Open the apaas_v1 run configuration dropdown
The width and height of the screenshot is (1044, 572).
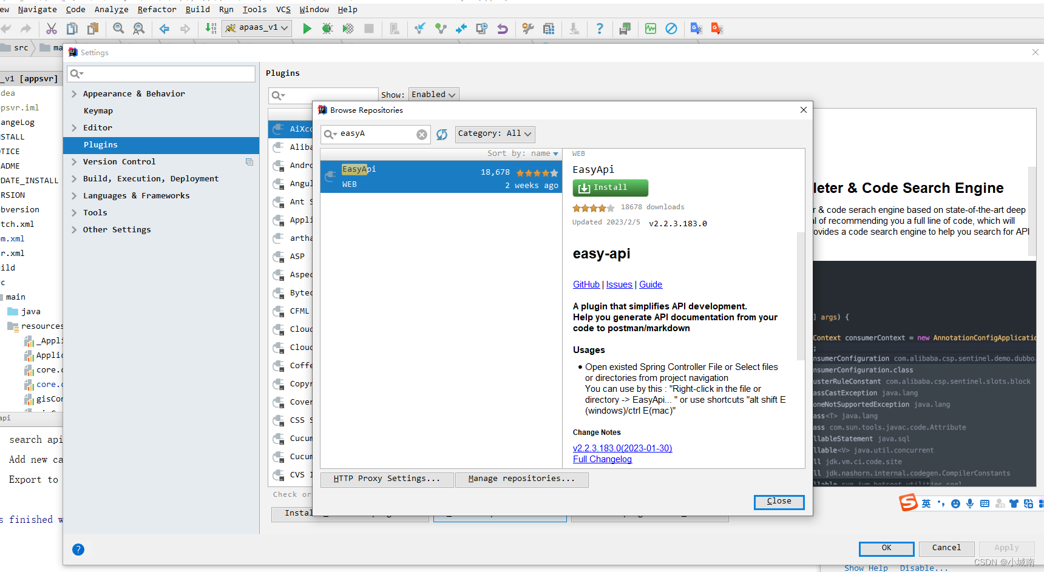click(257, 28)
